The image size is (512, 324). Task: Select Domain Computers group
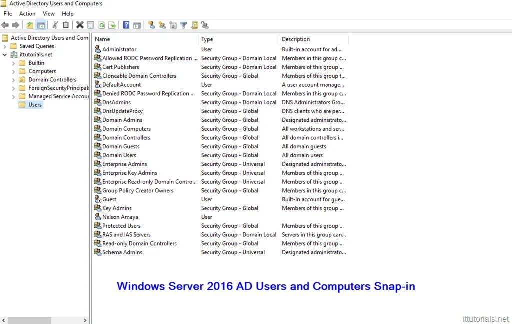tap(126, 128)
